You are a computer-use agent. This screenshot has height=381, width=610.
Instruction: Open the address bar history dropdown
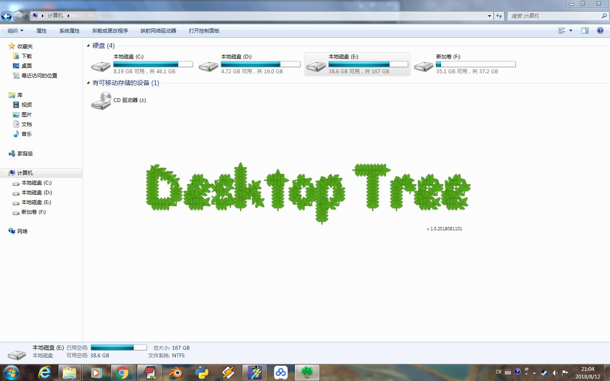pyautogui.click(x=489, y=16)
